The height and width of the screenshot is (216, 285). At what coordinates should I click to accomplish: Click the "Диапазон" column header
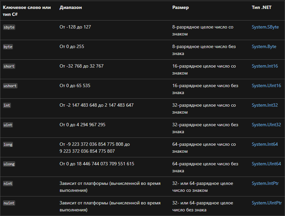point(71,8)
